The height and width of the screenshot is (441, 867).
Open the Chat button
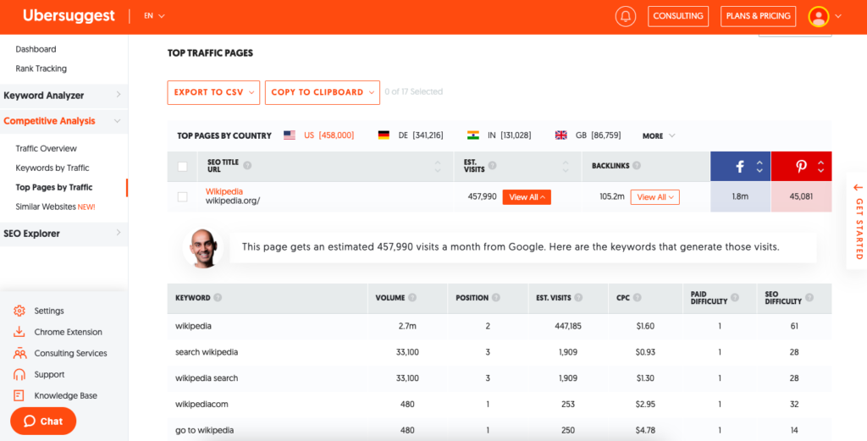pyautogui.click(x=43, y=421)
